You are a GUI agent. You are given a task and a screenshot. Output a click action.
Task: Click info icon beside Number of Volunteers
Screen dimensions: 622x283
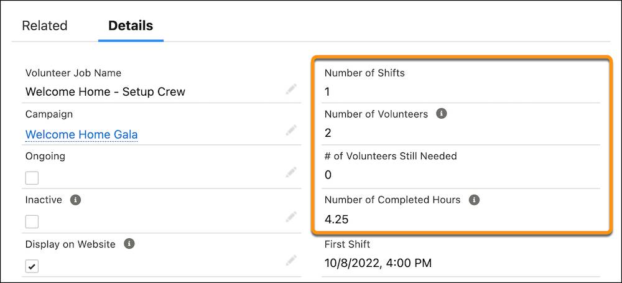[441, 114]
